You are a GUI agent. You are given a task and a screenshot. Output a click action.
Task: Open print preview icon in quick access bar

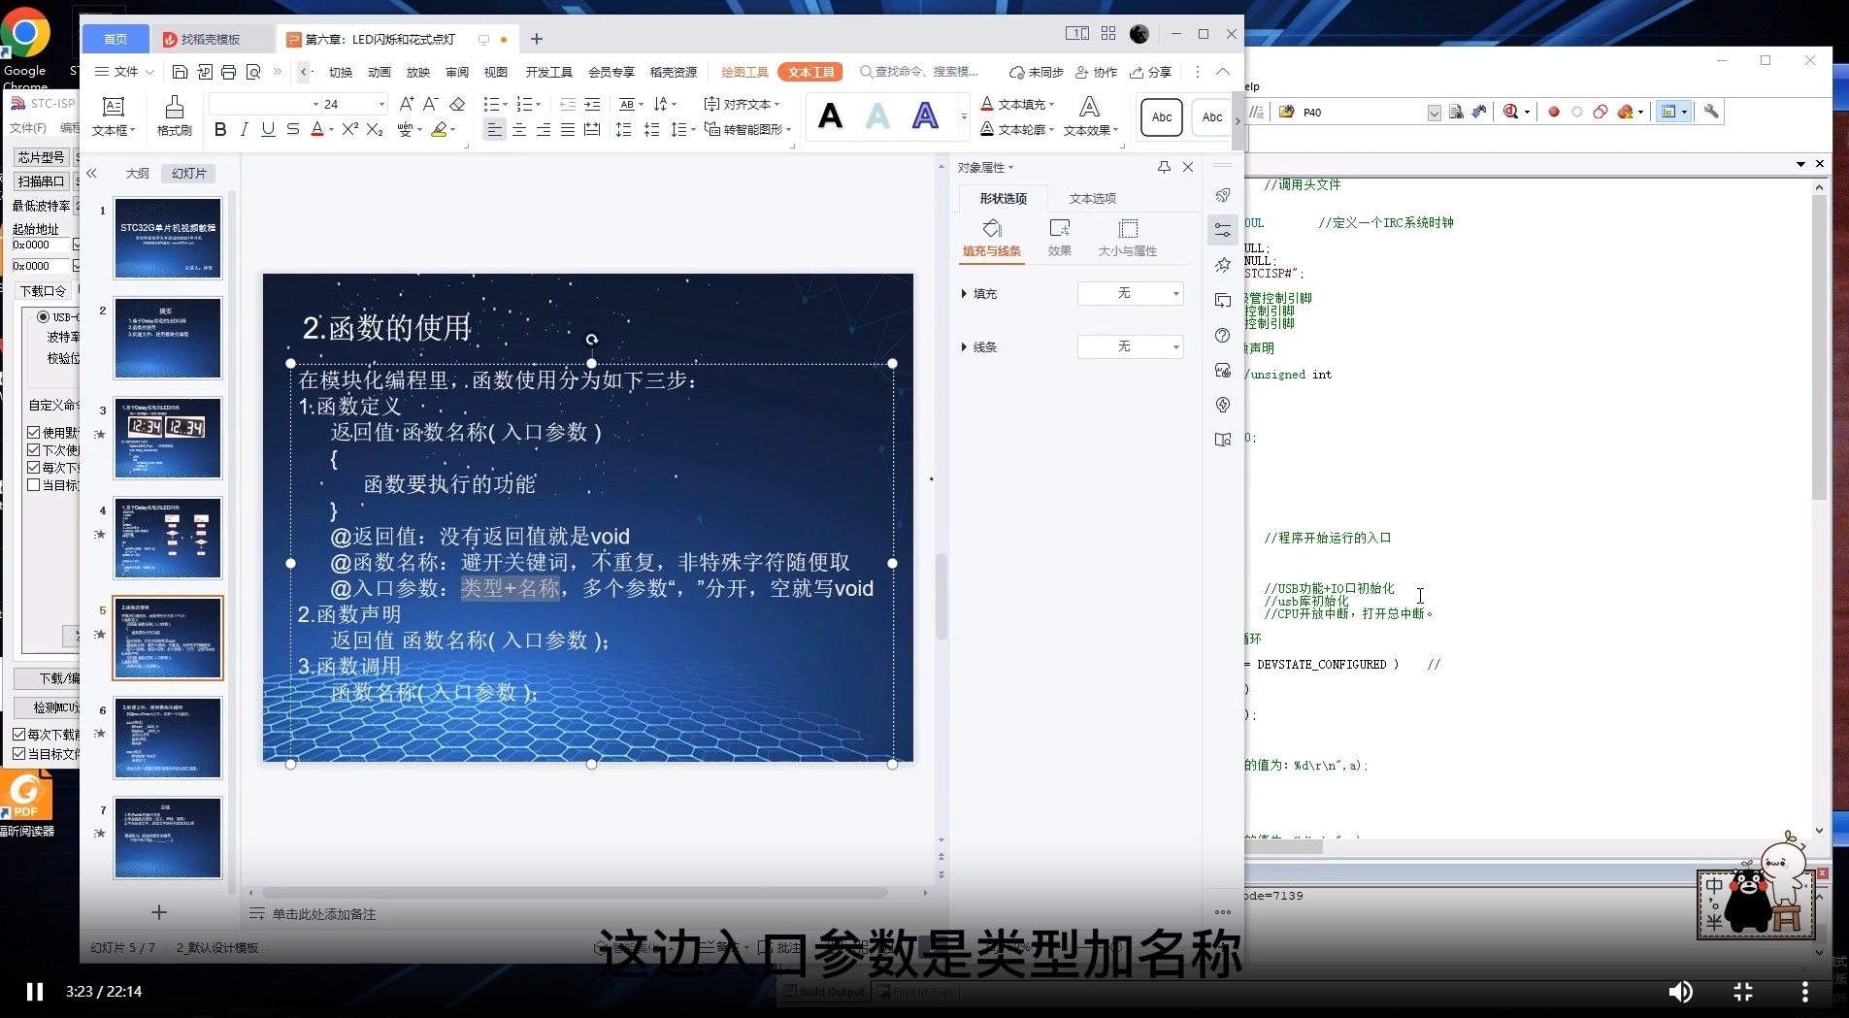tap(253, 72)
